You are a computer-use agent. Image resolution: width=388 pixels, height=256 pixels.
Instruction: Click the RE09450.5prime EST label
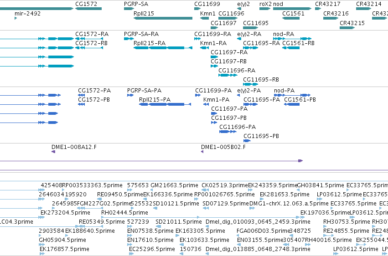[120, 195]
